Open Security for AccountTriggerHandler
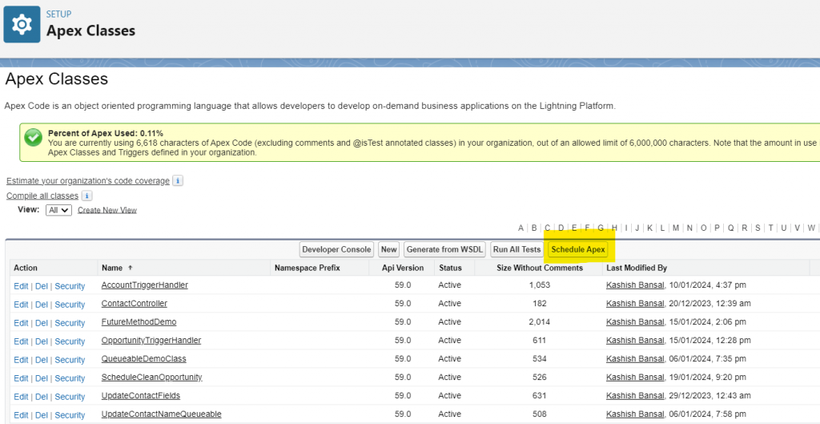The image size is (820, 424). [70, 286]
